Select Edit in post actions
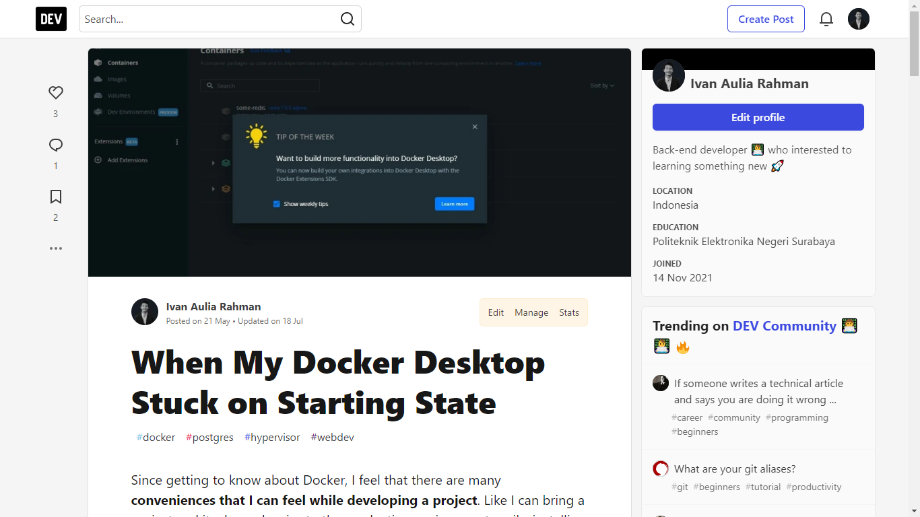This screenshot has height=517, width=920. click(496, 312)
